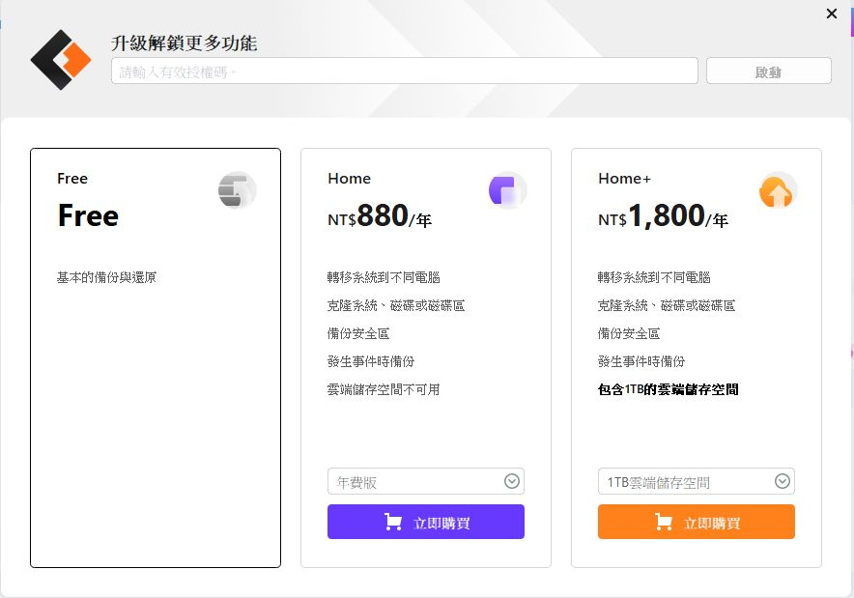Click the bold 包含1TB的雲端儲存空間 feature text

668,389
